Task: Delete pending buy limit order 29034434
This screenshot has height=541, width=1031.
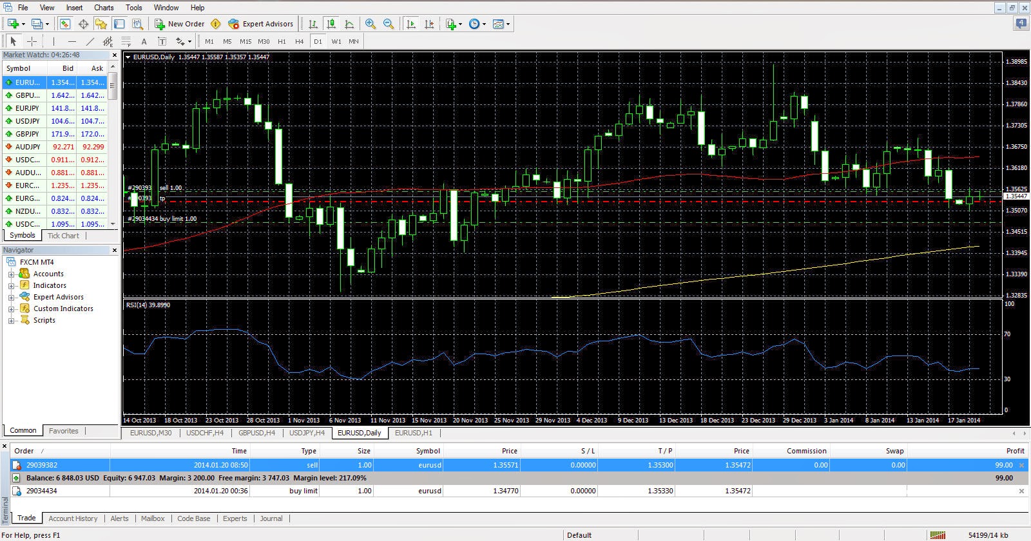Action: [1021, 491]
